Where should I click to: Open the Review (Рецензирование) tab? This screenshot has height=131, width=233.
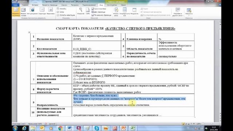click(89, 5)
